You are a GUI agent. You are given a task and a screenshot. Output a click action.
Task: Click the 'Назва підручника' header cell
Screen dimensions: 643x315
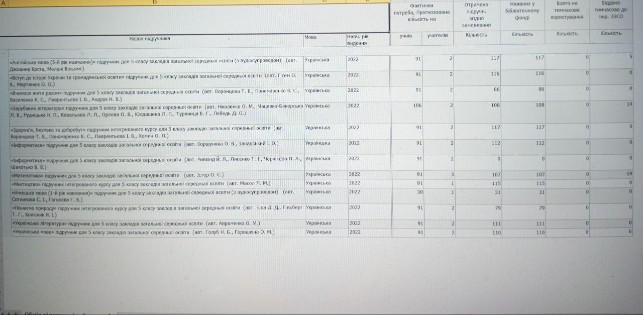(150, 38)
